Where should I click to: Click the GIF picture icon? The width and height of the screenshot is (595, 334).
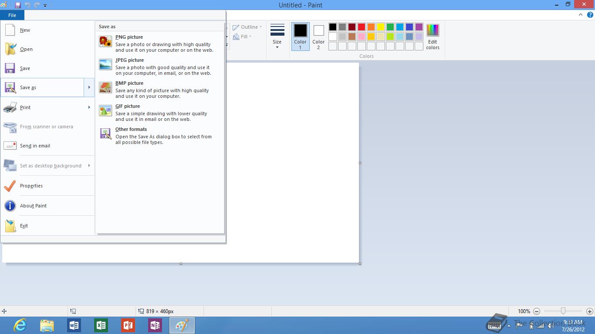tap(105, 110)
